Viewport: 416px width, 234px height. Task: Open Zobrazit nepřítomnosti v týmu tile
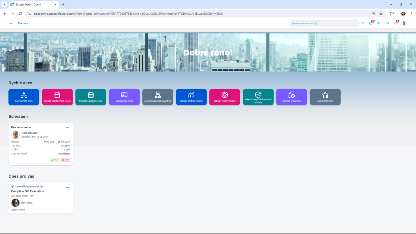(x=57, y=97)
